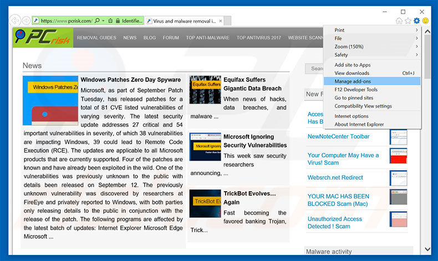The width and height of the screenshot is (438, 261).
Task: Open Your Computer May Have a Virus! Scam
Action: click(343, 159)
